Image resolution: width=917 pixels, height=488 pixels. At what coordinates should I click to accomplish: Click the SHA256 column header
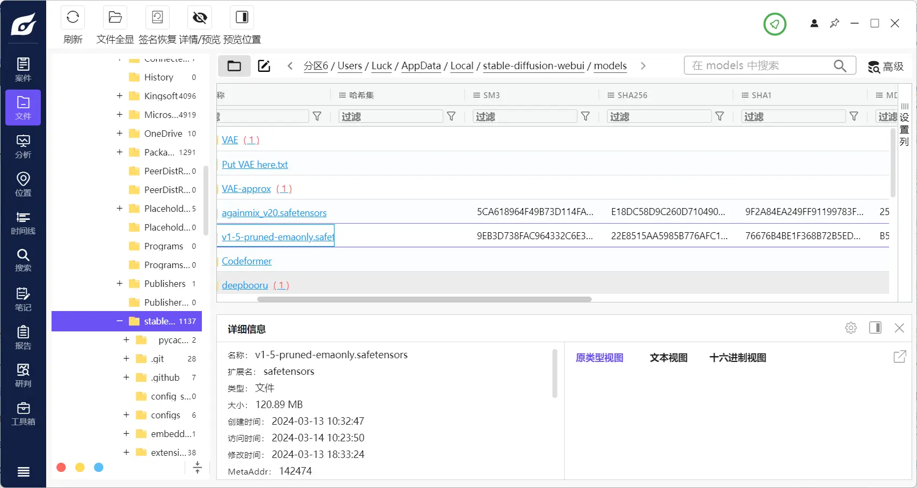click(632, 95)
